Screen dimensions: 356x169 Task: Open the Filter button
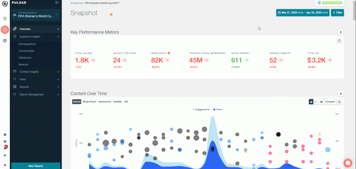[338, 13]
